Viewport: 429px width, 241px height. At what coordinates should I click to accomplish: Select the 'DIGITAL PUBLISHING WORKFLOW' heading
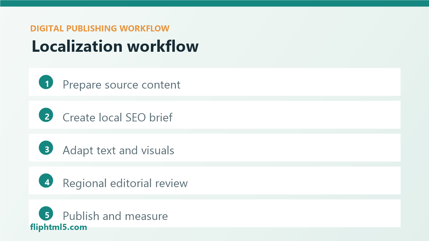click(x=100, y=29)
